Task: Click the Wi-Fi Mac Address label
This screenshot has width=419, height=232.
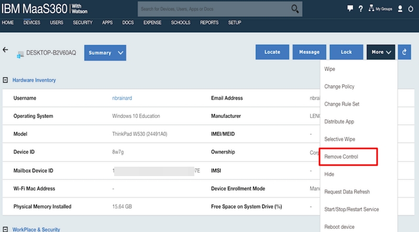Action: [x=34, y=189]
